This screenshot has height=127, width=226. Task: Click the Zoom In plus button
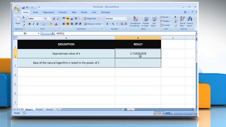tap(194, 113)
